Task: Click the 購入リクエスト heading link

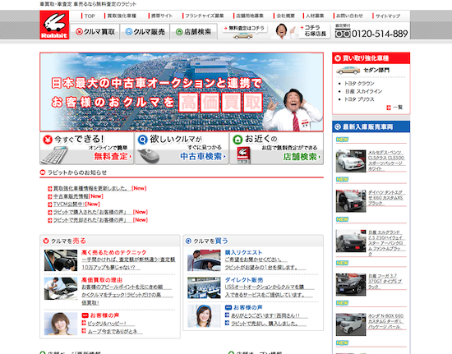Action: [243, 253]
